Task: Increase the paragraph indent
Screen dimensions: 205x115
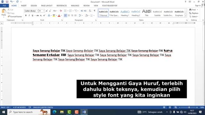Action: click(x=85, y=11)
